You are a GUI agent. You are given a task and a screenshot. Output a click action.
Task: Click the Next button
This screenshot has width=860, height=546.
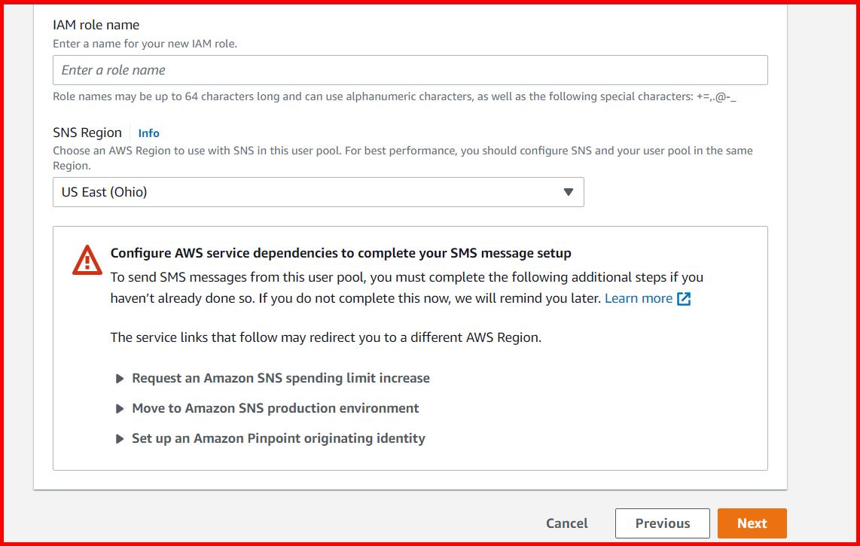point(752,523)
